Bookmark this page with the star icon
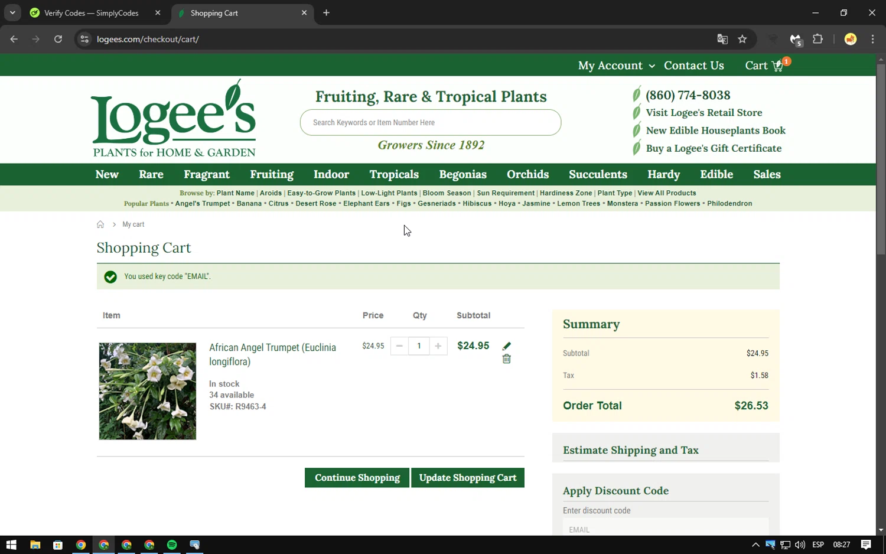886x554 pixels. pyautogui.click(x=742, y=39)
